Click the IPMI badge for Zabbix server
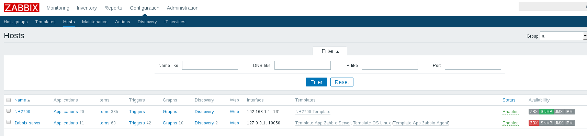The width and height of the screenshot is (587, 136). coord(569,123)
